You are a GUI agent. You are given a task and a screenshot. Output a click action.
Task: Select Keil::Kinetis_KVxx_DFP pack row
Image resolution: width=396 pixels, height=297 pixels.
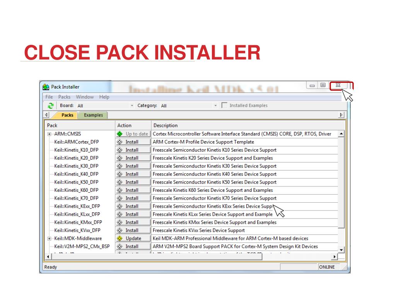[x=77, y=230]
